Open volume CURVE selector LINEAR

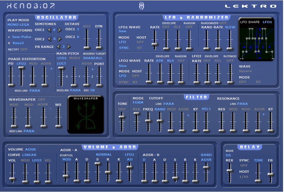pos(29,155)
